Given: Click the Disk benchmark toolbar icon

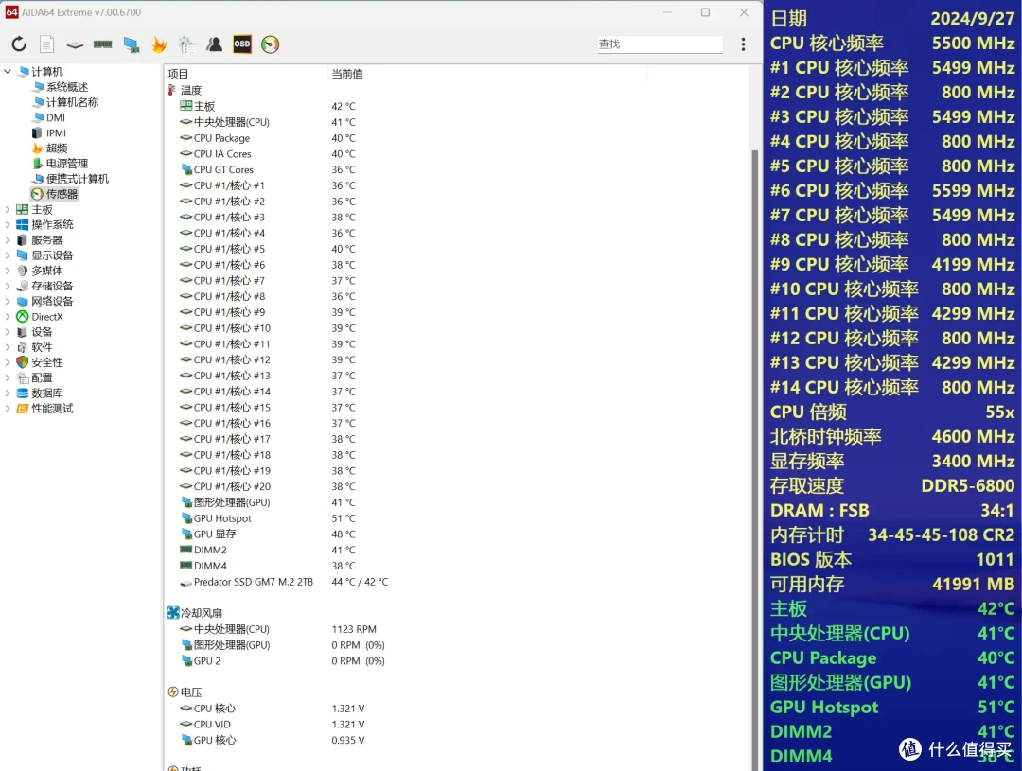Looking at the screenshot, I should 75,44.
